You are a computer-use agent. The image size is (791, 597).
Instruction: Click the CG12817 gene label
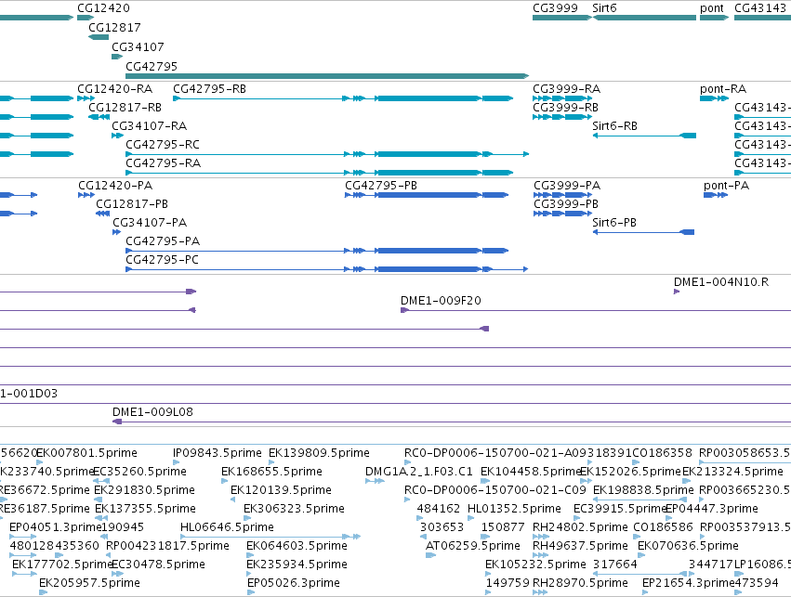tap(114, 28)
